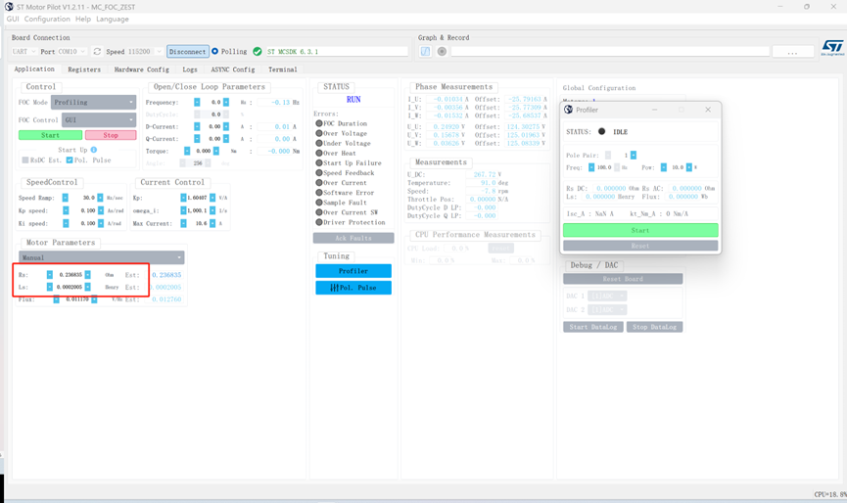Decrease the Rs motor parameter
Viewport: 847px width, 503px height.
click(x=50, y=275)
